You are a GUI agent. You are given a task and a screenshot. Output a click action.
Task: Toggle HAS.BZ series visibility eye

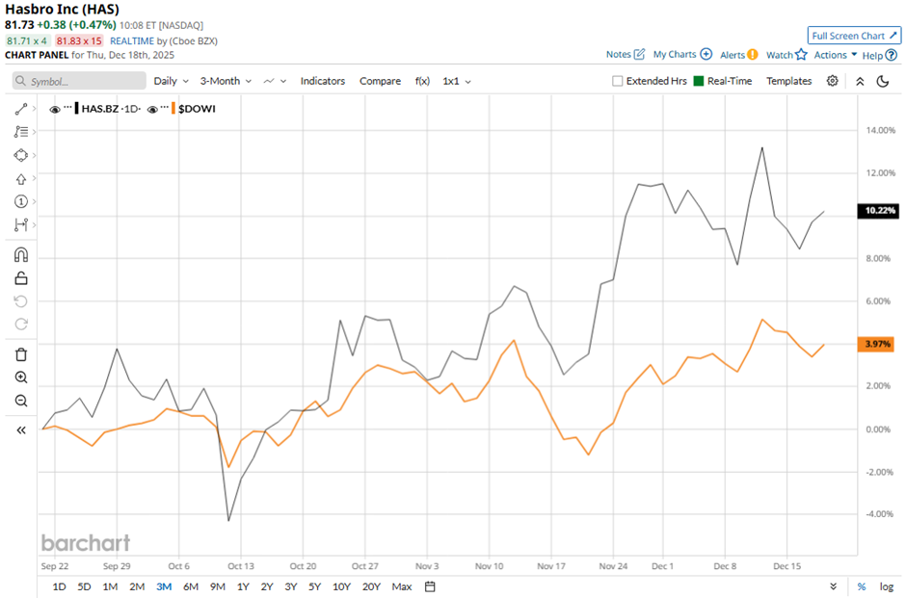[x=55, y=109]
